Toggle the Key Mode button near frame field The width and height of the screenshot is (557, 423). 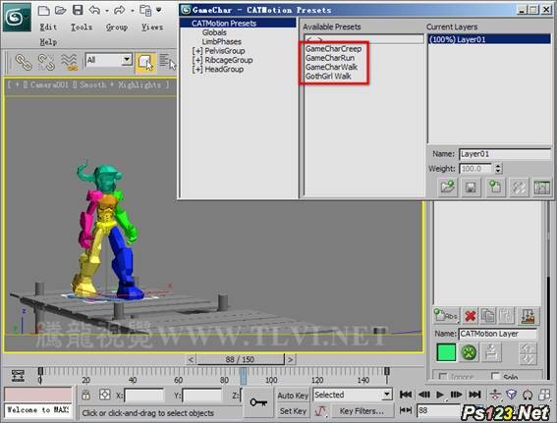click(x=406, y=410)
